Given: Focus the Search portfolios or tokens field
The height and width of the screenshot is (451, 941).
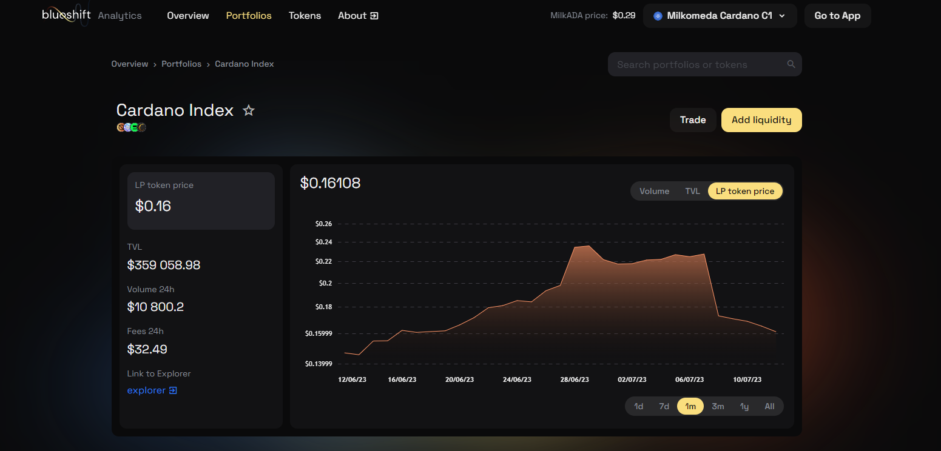Looking at the screenshot, I should tap(704, 64).
